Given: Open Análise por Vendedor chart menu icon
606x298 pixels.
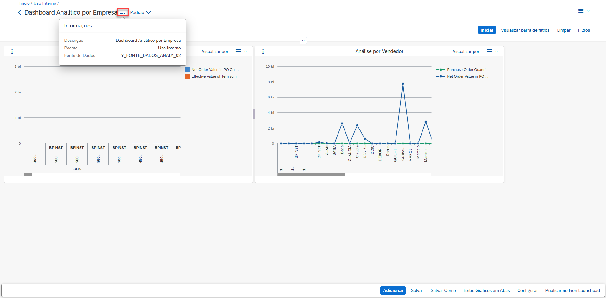Looking at the screenshot, I should tap(489, 51).
